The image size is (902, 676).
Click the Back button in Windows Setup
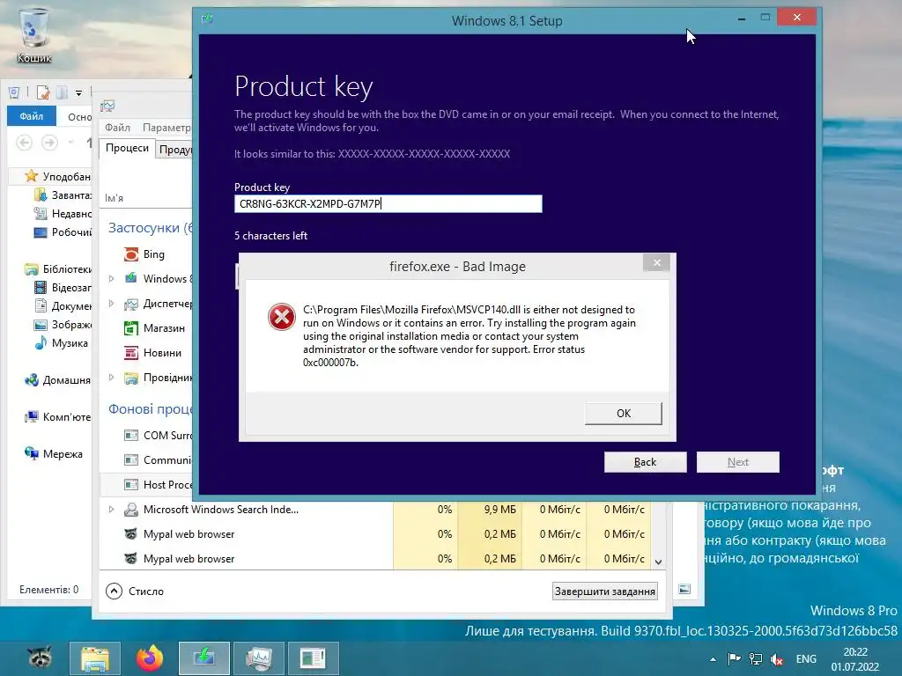[645, 462]
